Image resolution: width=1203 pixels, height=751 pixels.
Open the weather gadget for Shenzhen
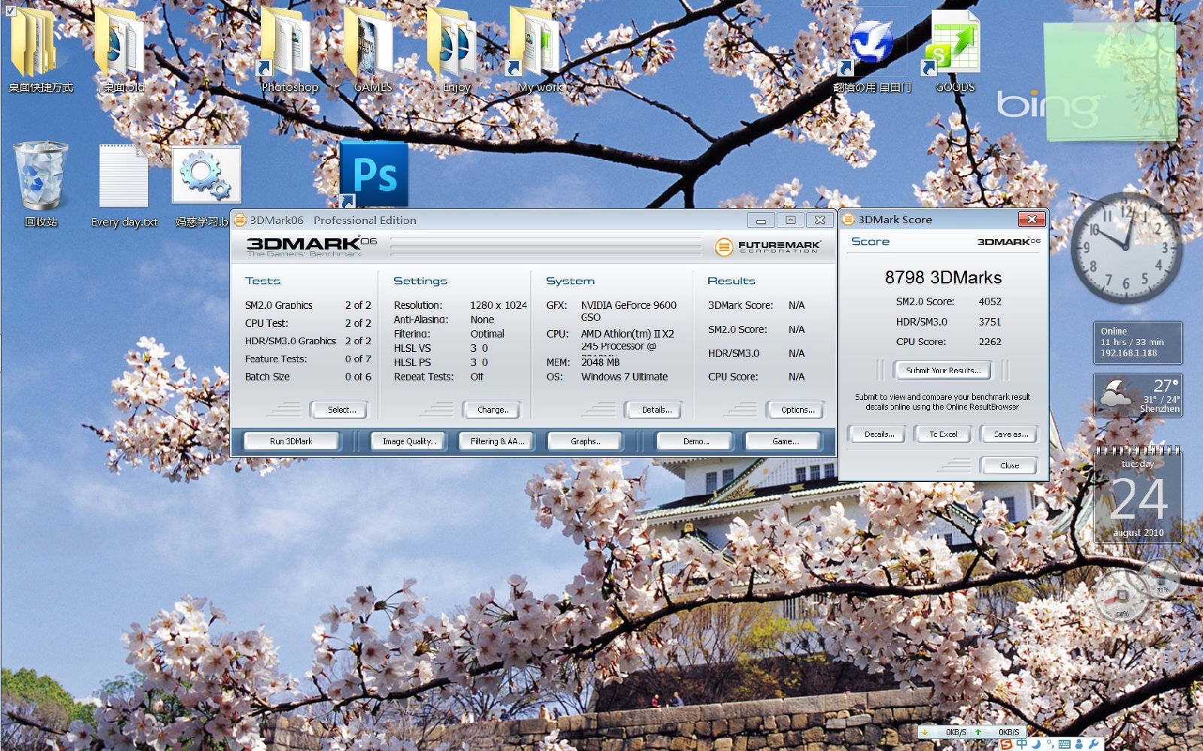click(1137, 395)
